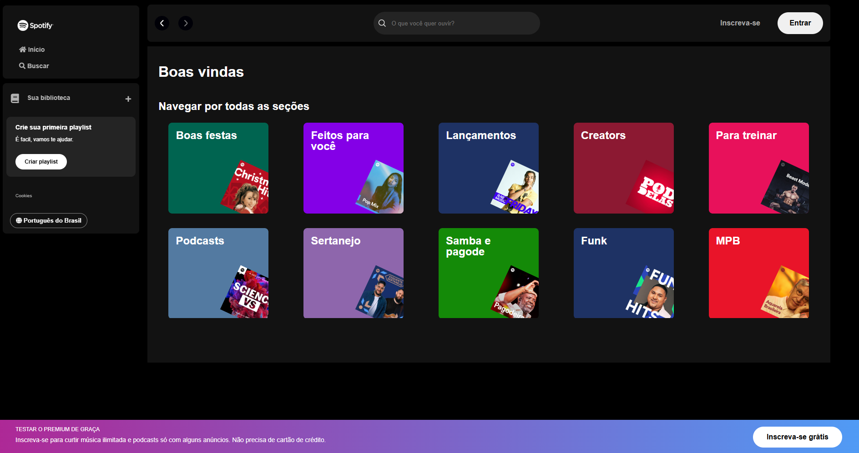Open the Podcasts category card
This screenshot has height=453, width=859.
point(218,273)
